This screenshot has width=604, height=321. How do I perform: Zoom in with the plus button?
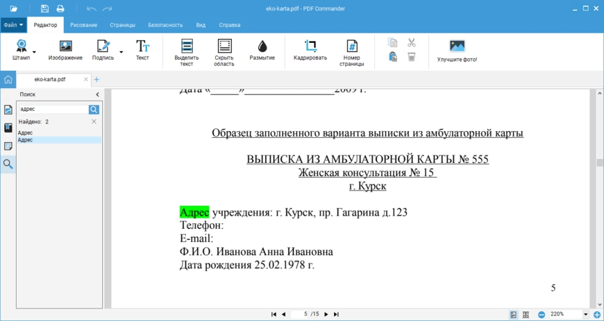coord(598,315)
